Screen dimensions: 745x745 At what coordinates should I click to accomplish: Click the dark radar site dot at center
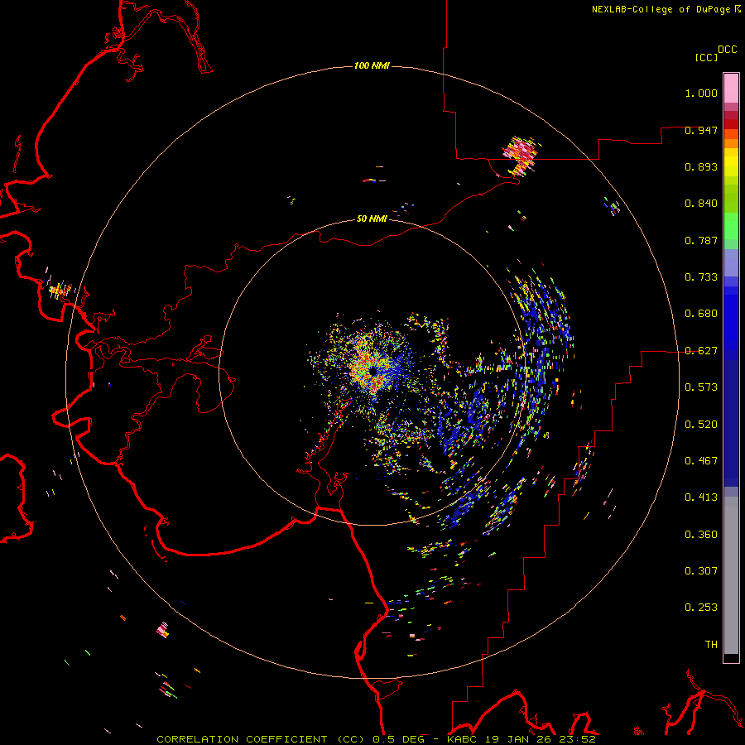[x=373, y=370]
